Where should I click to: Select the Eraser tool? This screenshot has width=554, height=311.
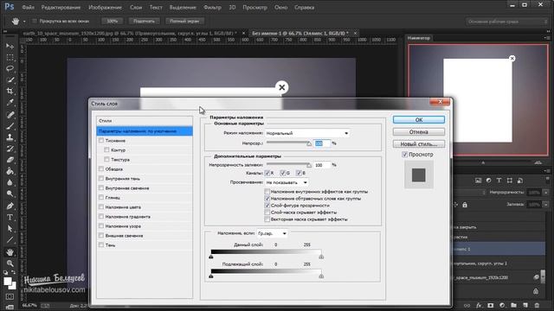[10, 160]
